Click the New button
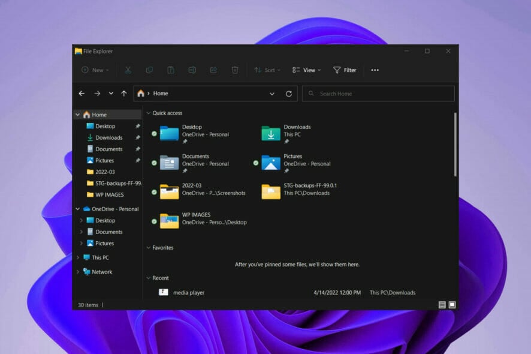Image resolution: width=531 pixels, height=354 pixels. 94,70
